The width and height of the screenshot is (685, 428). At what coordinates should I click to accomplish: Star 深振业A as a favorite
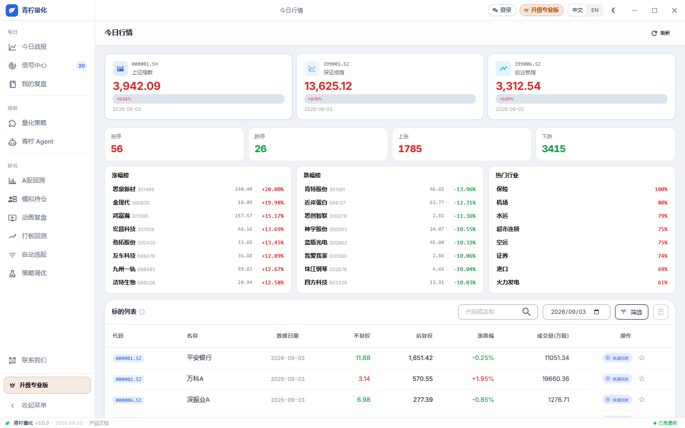[x=642, y=400]
